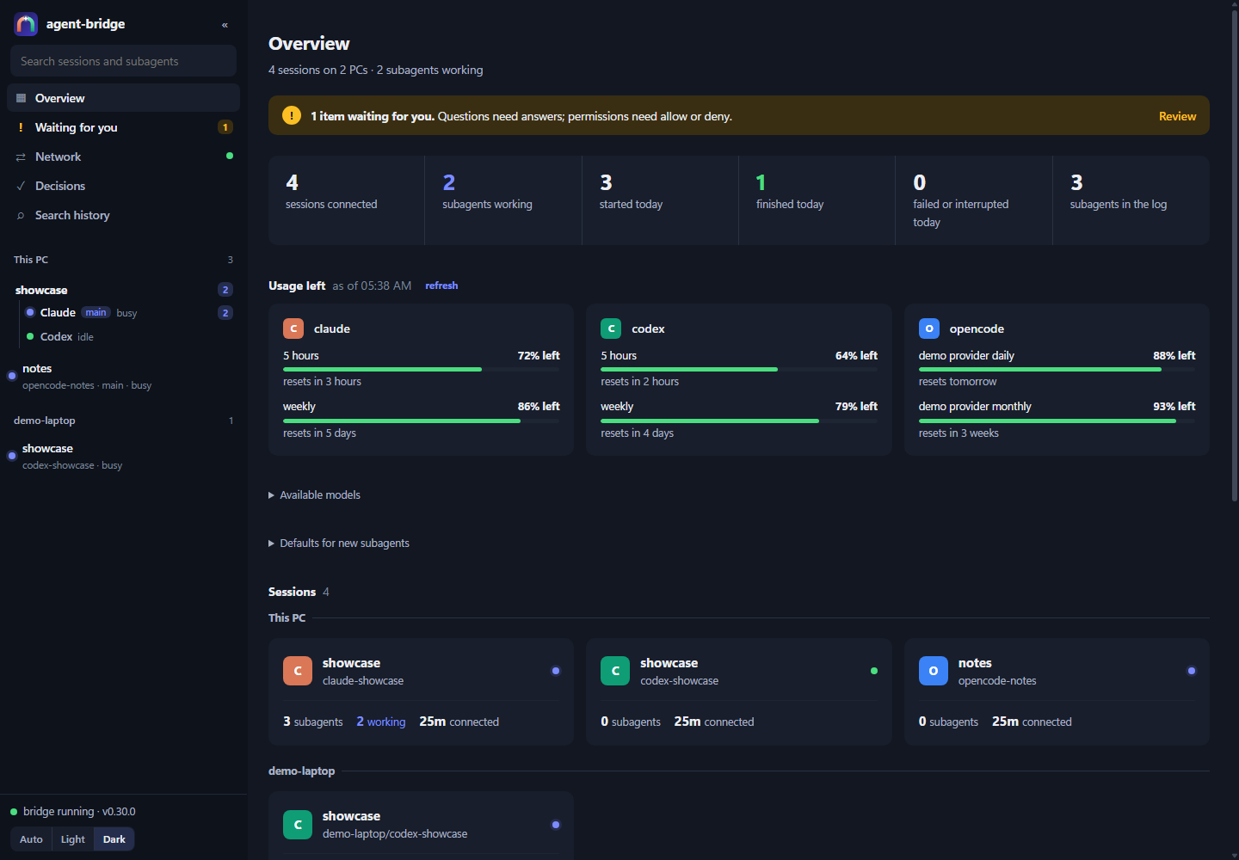
Task: Click the claude 5 hours usage bar
Action: click(x=422, y=369)
